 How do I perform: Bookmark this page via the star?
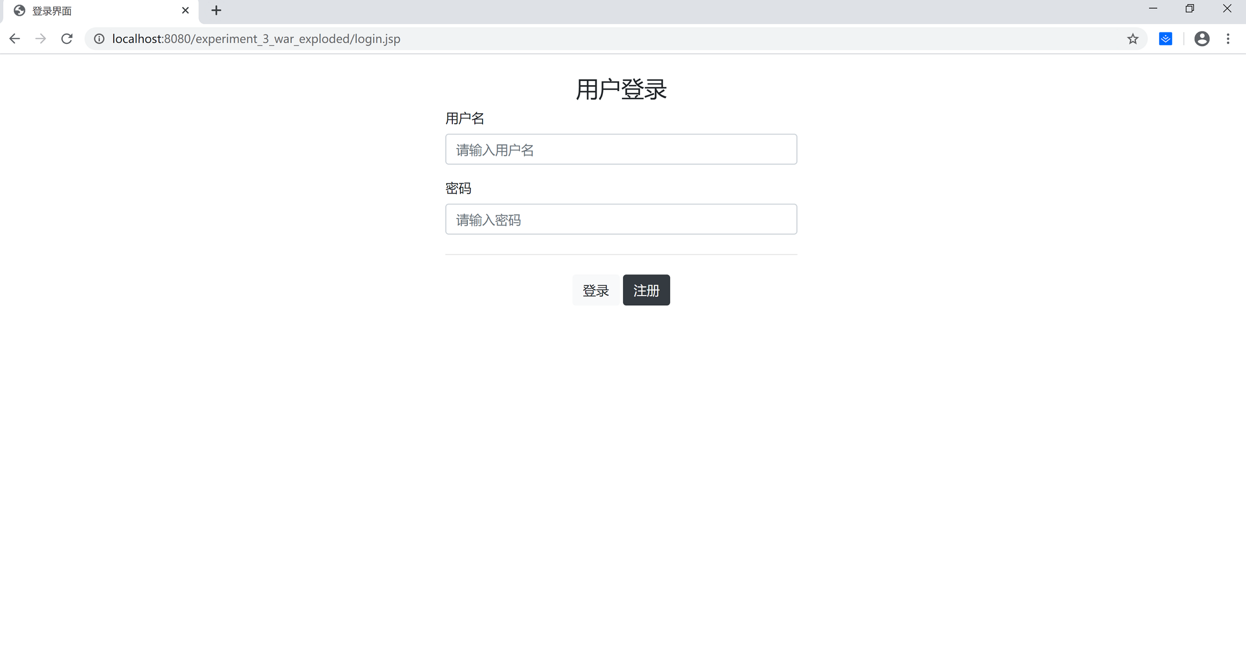[x=1132, y=39]
